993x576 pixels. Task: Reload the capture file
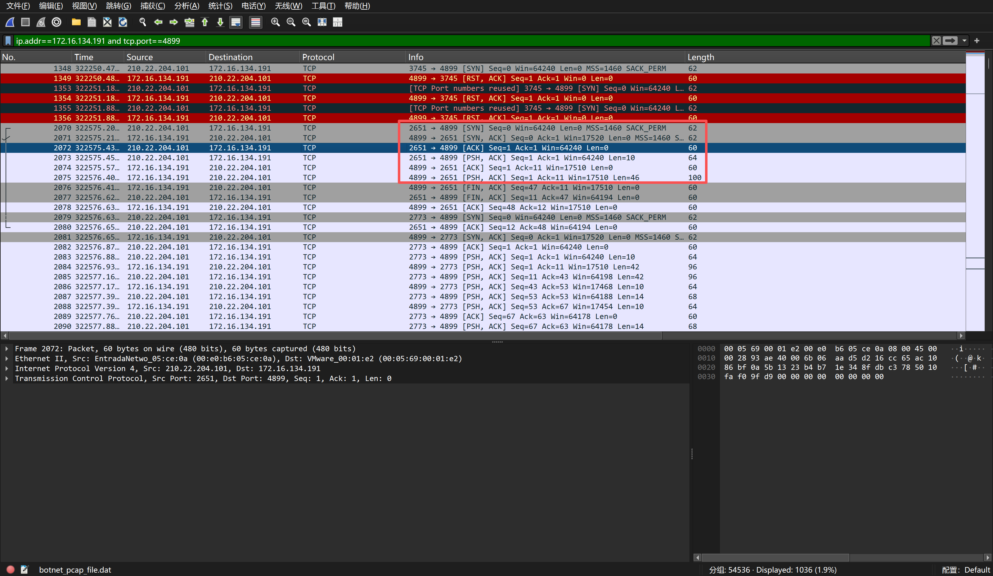tap(123, 22)
